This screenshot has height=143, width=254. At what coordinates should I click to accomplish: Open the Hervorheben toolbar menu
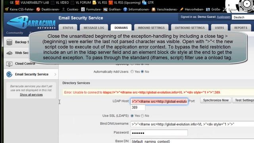point(192,10)
